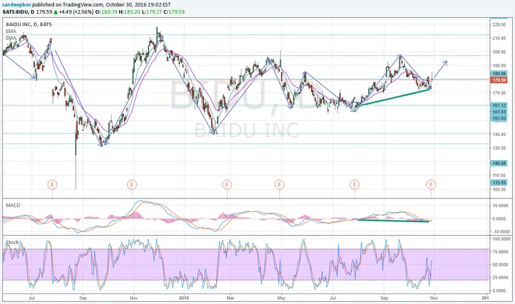Click the May label on time axis
This screenshot has width=515, height=304.
point(281,298)
